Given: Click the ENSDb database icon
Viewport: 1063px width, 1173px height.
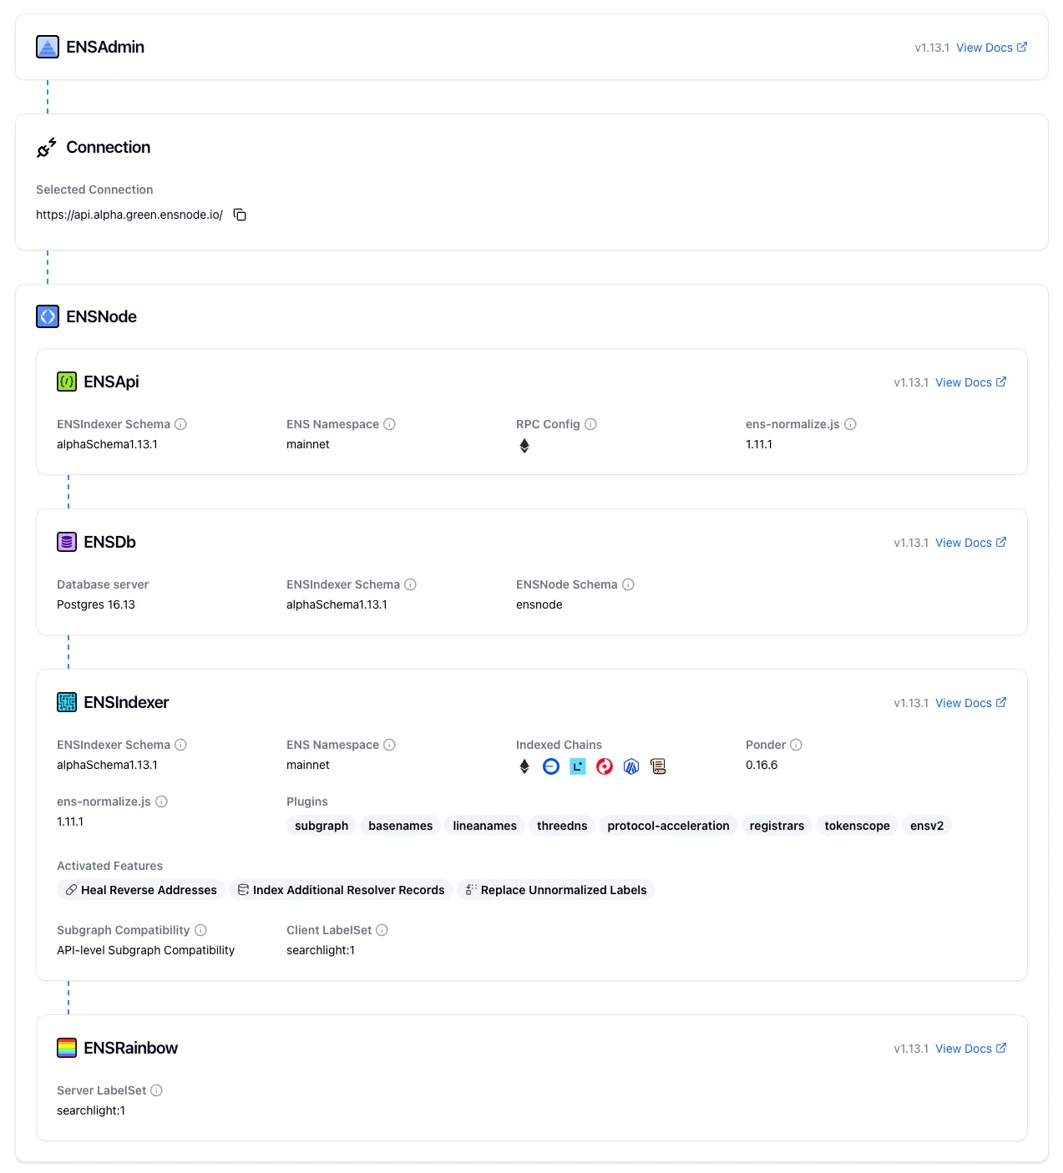Looking at the screenshot, I should (x=67, y=542).
